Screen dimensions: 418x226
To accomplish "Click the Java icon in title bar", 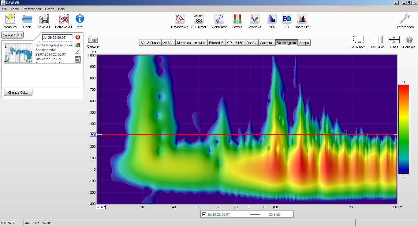I will (x=3, y=2).
